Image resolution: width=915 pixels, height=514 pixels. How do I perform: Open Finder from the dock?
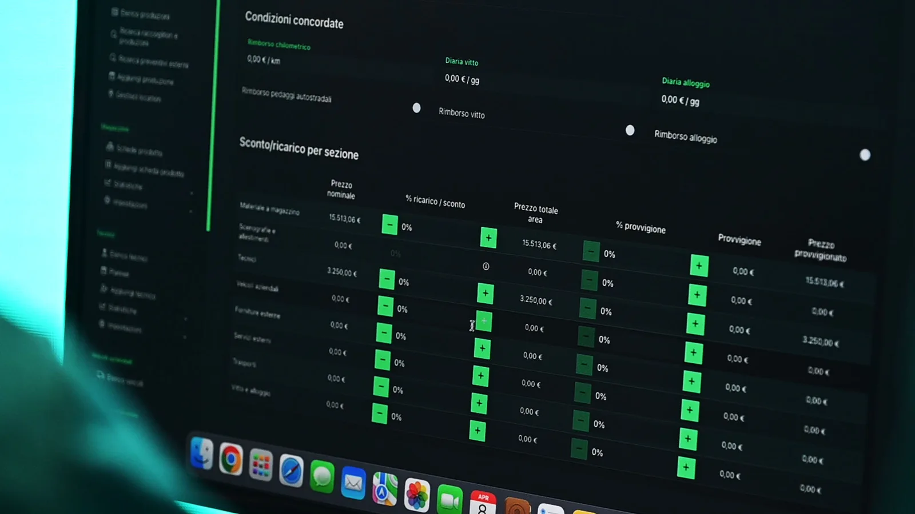point(202,453)
